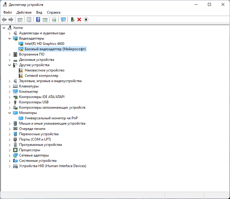Click the Мыши mouse icon
Screen dimensions: 230x199
click(15, 123)
